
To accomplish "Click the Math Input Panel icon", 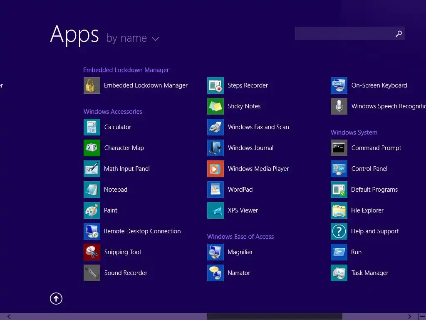I will tap(92, 169).
